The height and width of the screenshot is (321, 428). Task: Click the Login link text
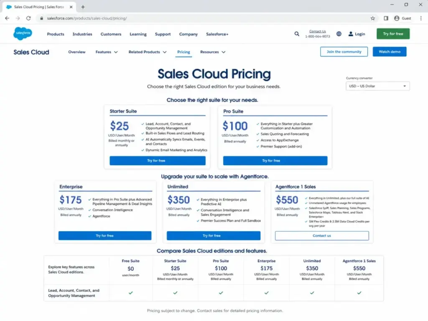(x=360, y=34)
